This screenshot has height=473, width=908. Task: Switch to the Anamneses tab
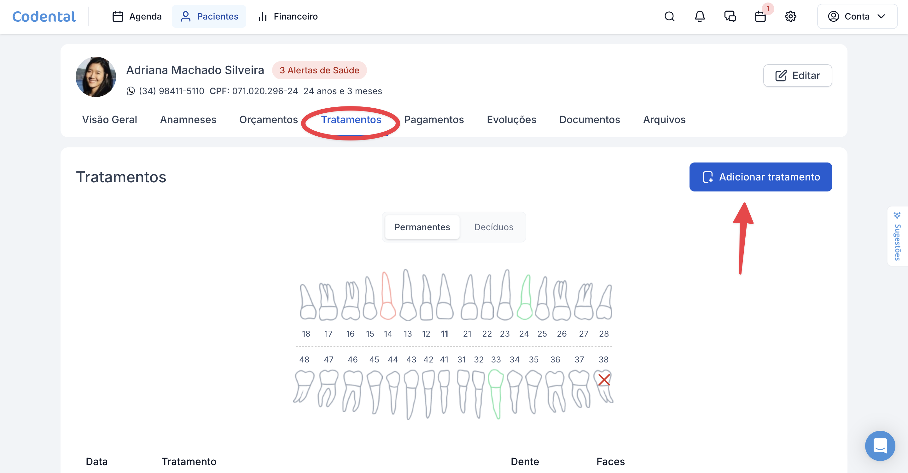(188, 120)
